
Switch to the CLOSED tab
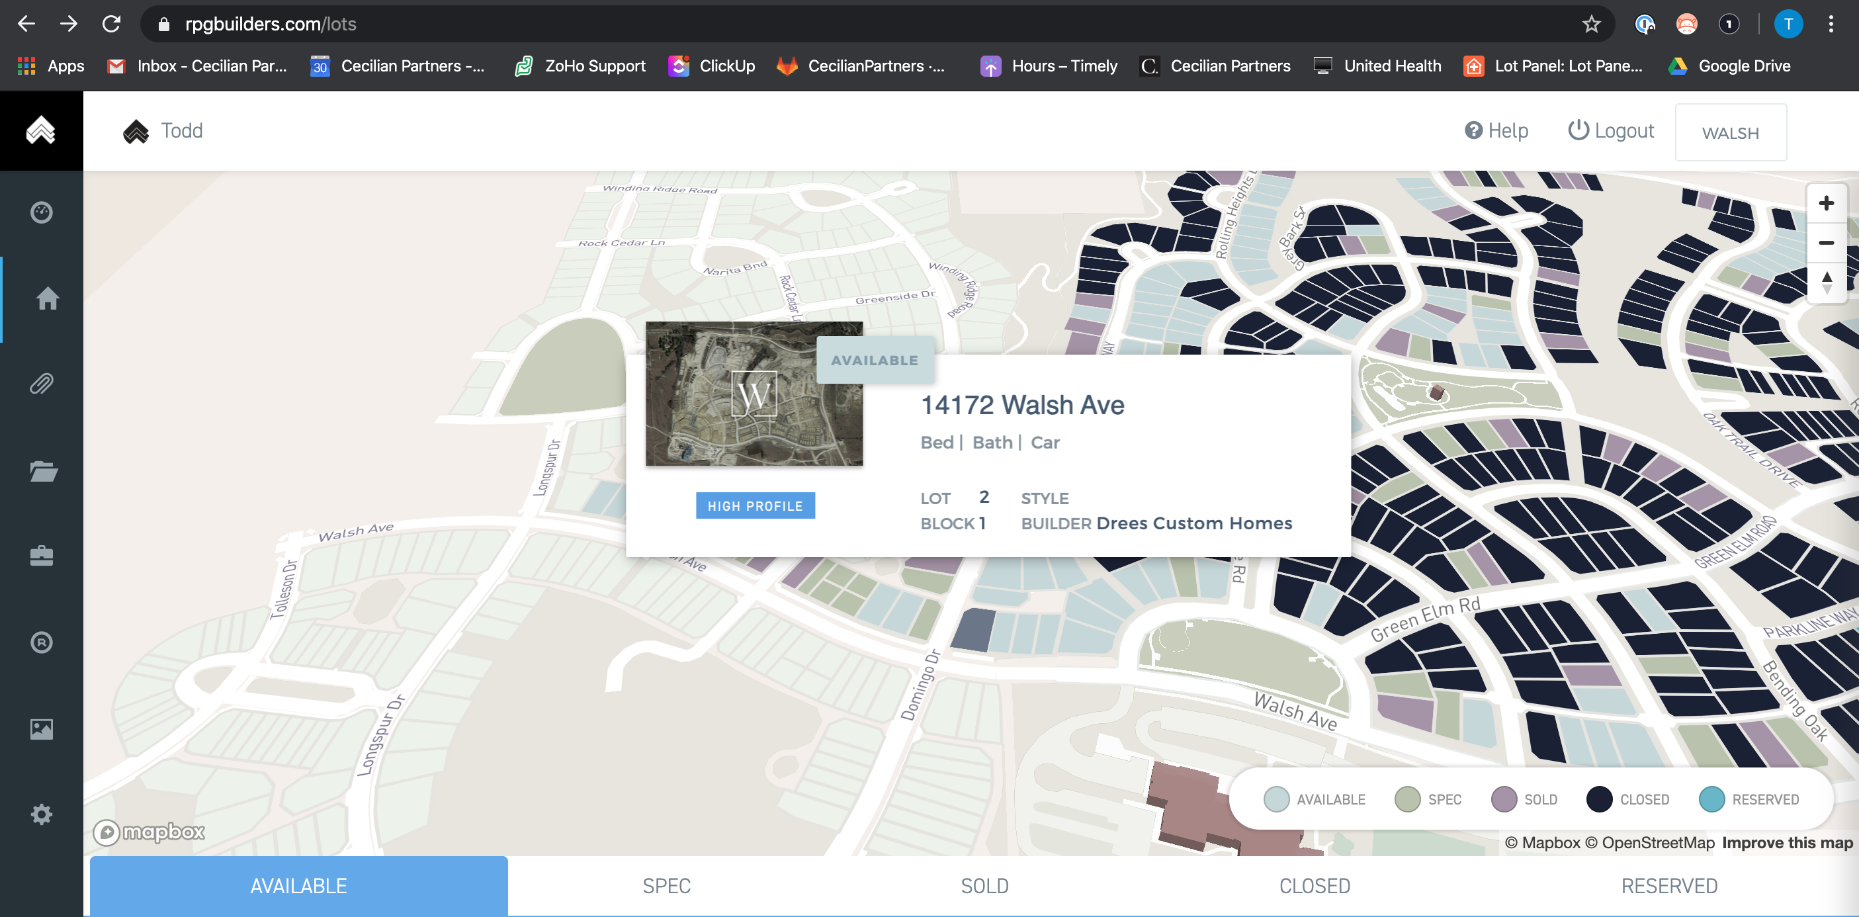[x=1314, y=885]
